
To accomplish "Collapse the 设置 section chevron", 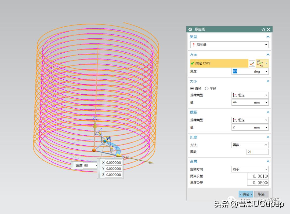I will [269, 161].
